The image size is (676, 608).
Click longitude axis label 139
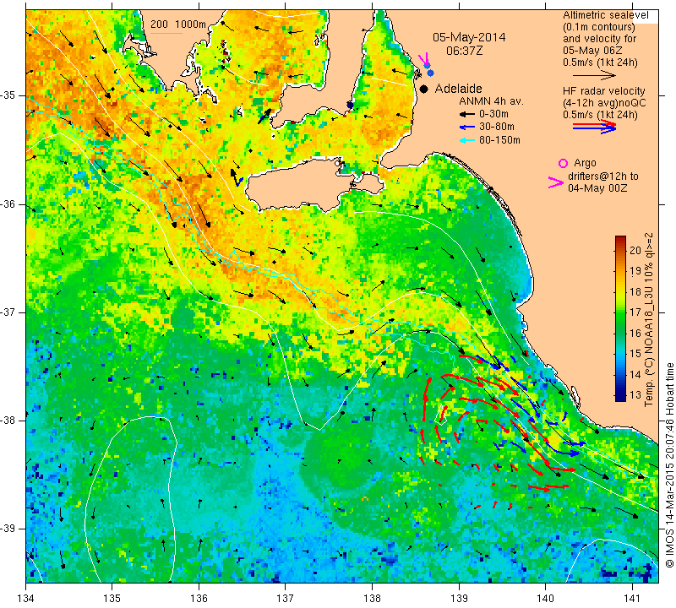(x=459, y=598)
